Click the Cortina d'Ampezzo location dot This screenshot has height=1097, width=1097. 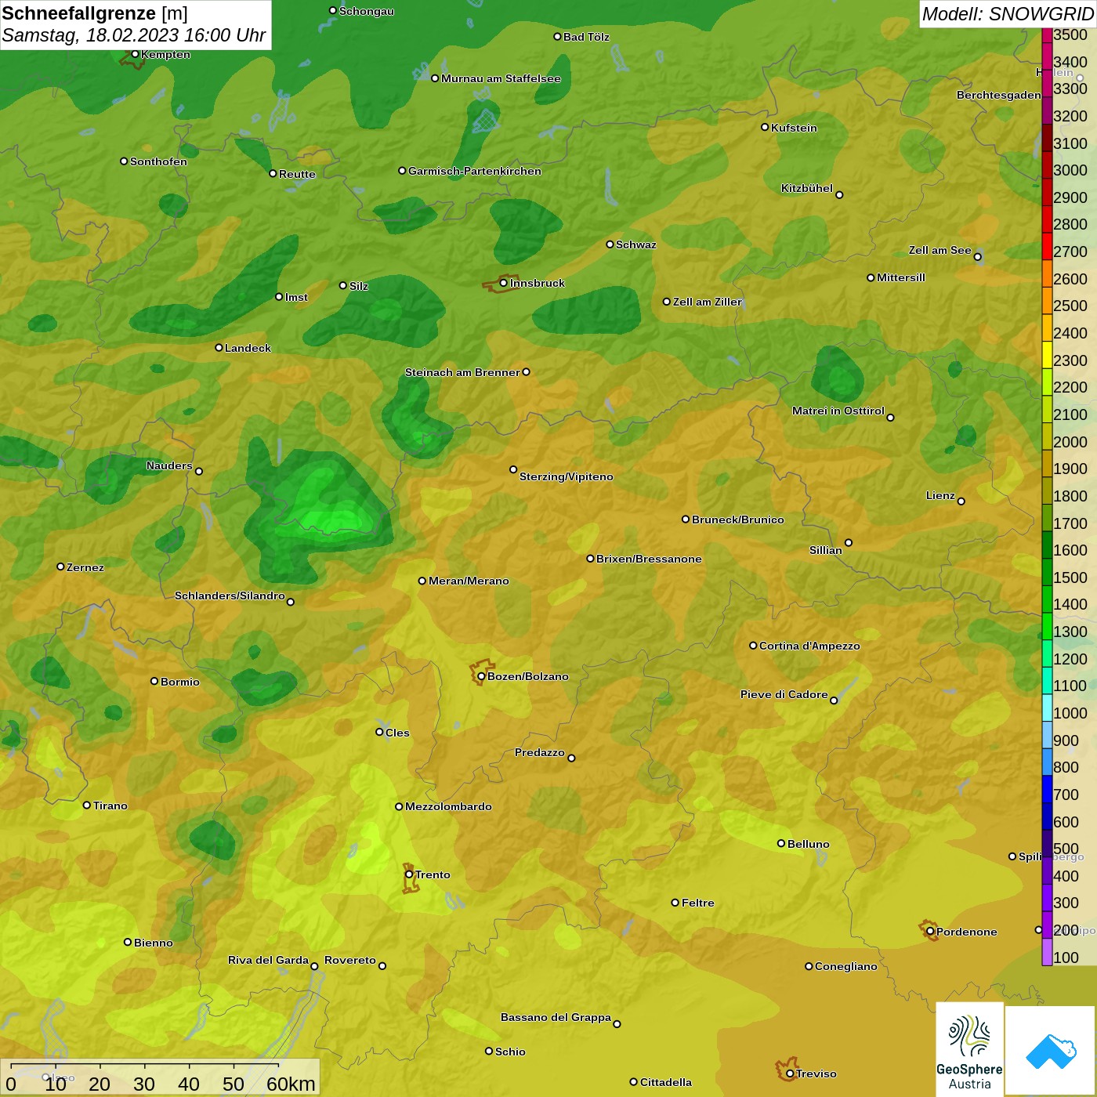point(753,646)
